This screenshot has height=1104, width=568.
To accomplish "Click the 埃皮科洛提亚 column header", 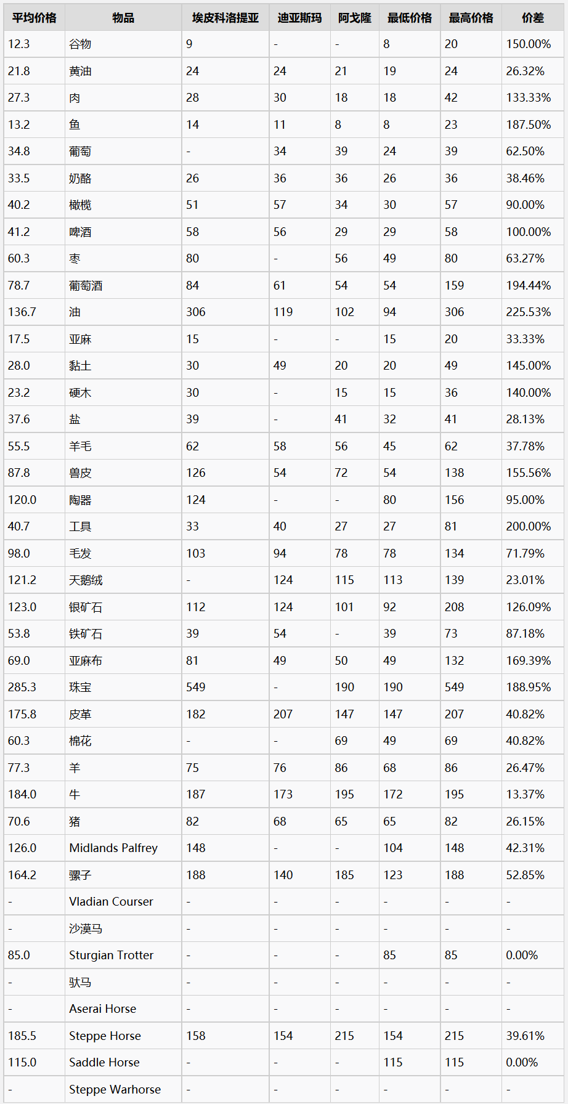I will tap(225, 18).
